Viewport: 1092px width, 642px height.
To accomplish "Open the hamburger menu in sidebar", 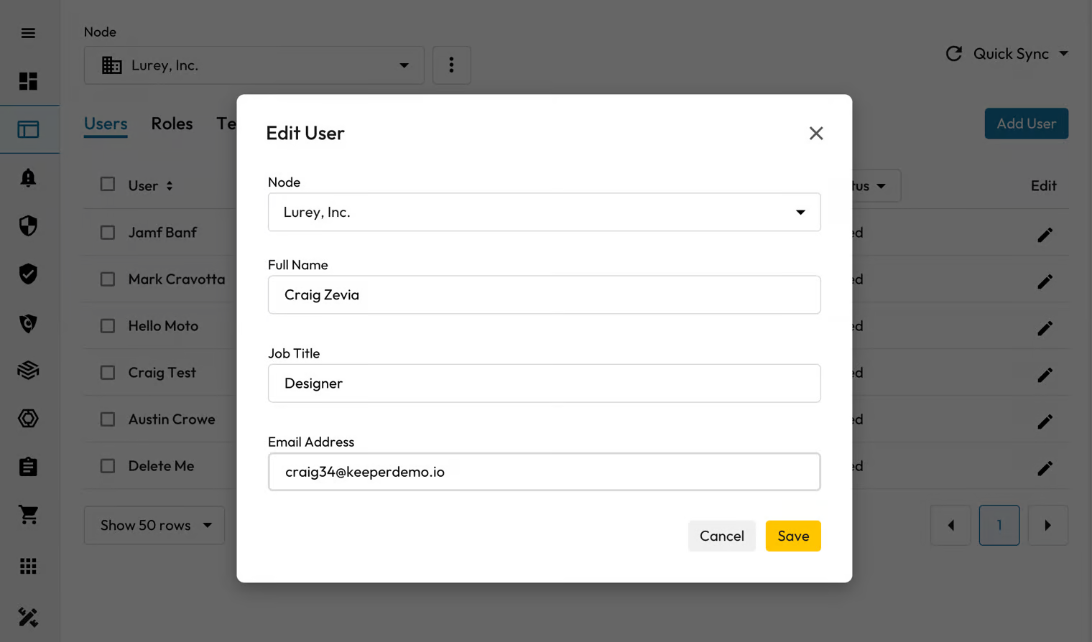I will [28, 33].
